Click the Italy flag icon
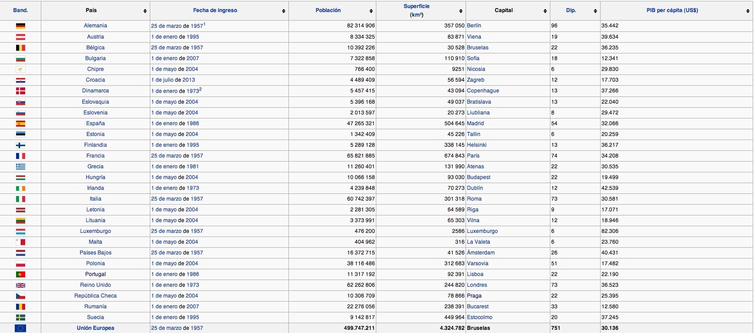754x333 pixels. click(x=21, y=199)
